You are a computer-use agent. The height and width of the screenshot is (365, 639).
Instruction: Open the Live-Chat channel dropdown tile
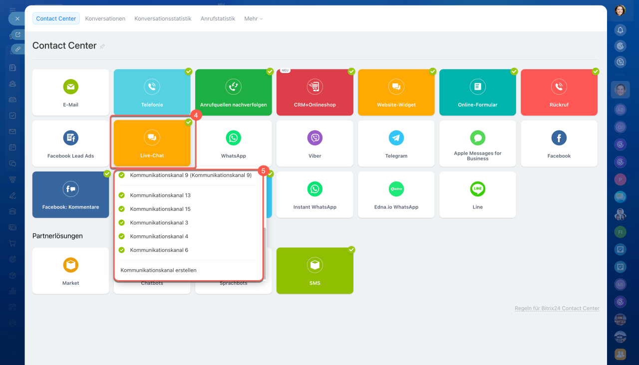click(152, 143)
